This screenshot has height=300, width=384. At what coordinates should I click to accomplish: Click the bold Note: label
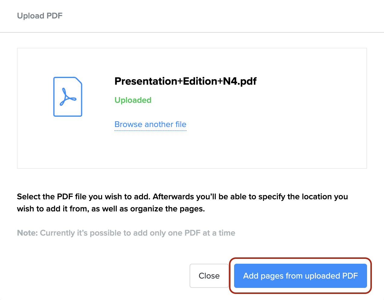[x=27, y=233]
